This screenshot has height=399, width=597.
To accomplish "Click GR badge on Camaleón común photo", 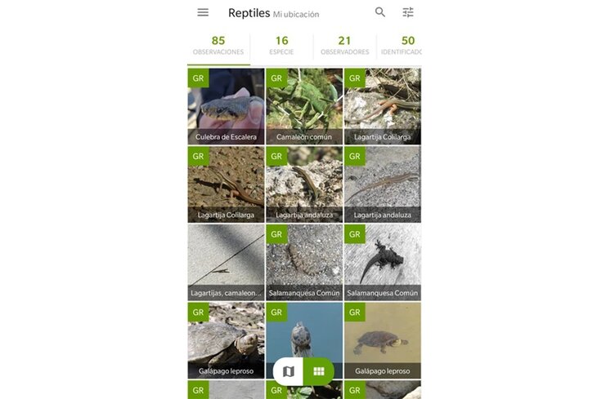I will click(276, 78).
